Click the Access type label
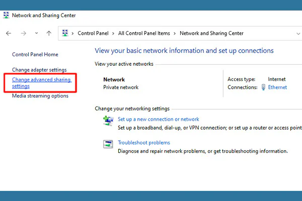 click(x=241, y=79)
